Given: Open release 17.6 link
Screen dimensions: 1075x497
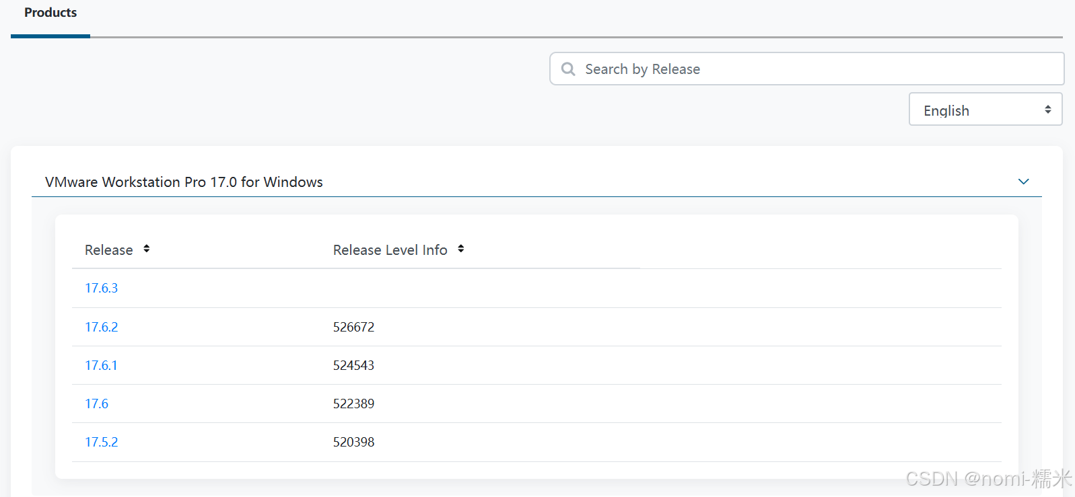Looking at the screenshot, I should [x=96, y=404].
